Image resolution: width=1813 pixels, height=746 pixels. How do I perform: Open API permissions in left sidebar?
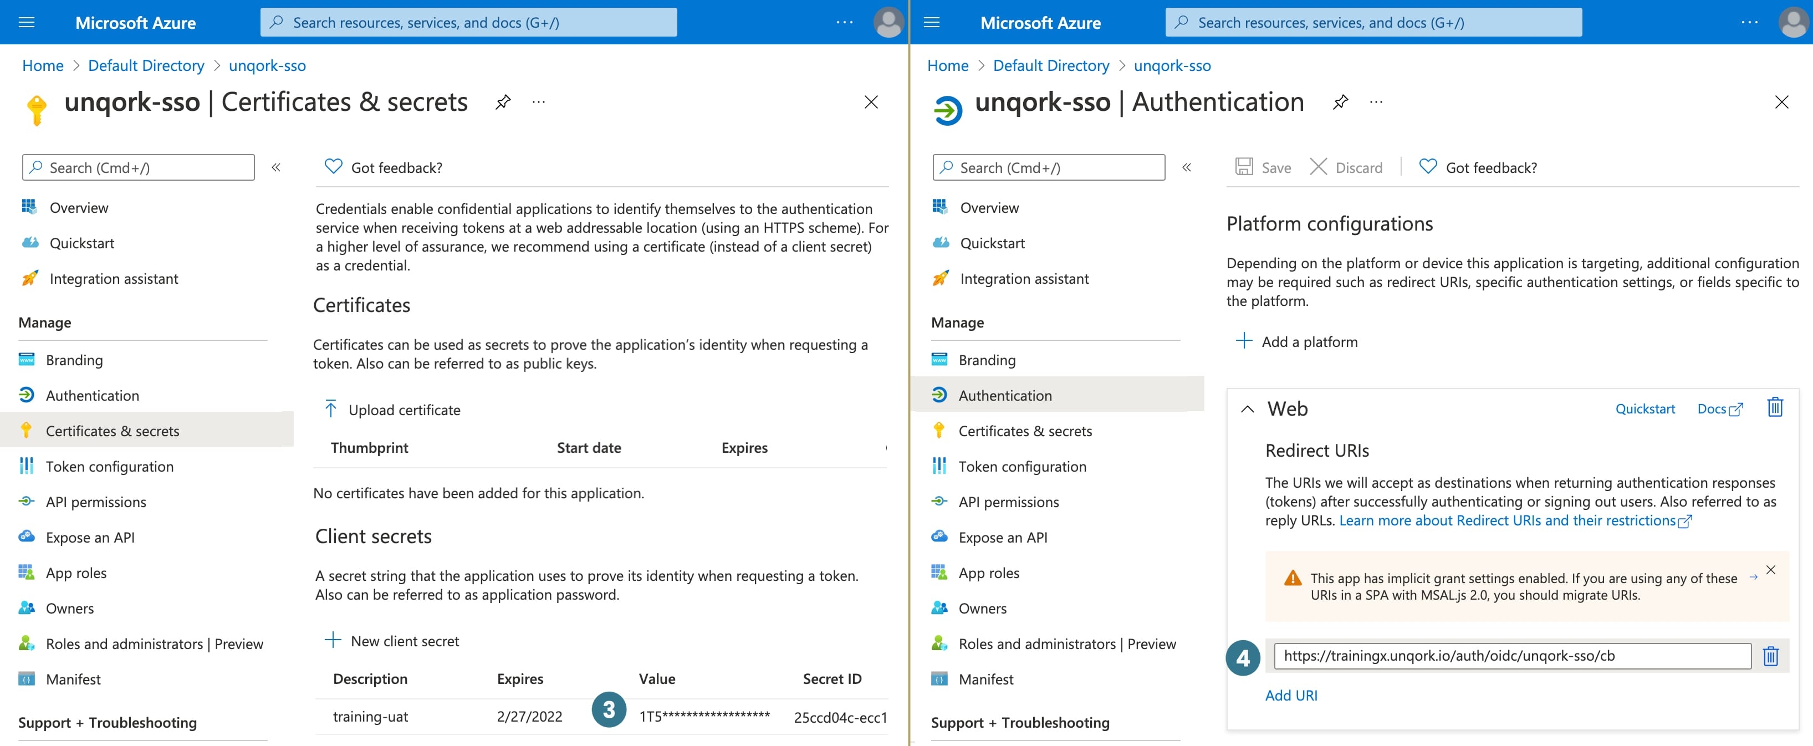(96, 502)
